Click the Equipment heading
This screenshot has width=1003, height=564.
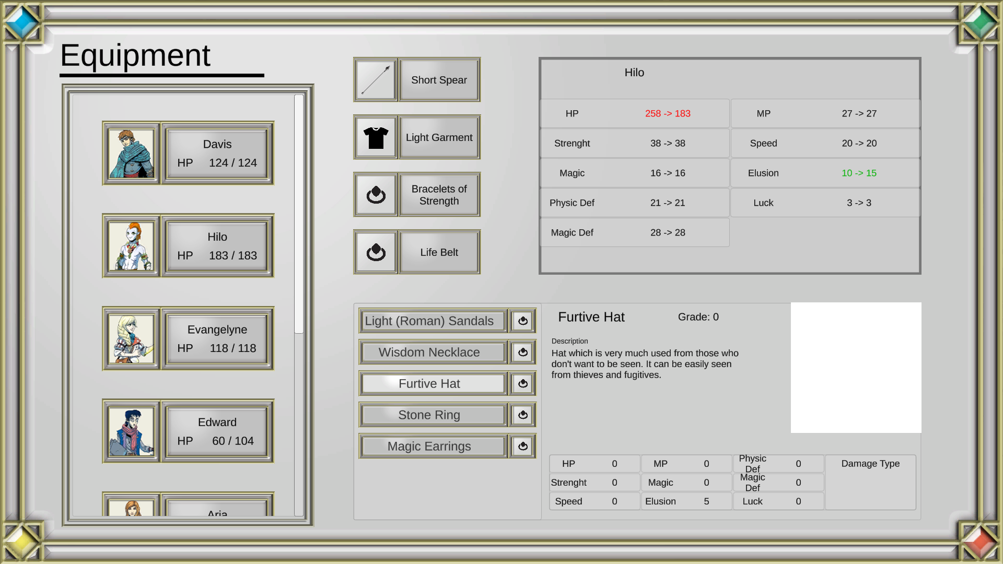click(135, 55)
